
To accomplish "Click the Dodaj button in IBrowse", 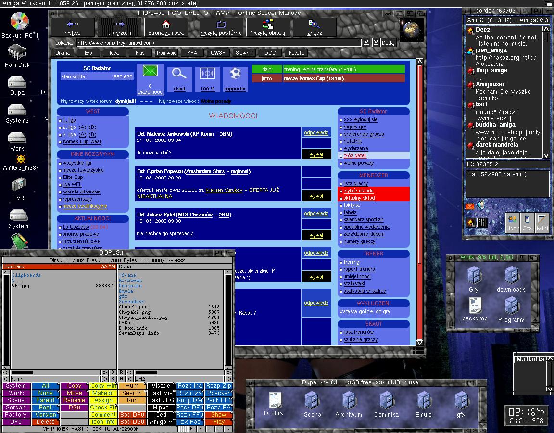I will [388, 43].
